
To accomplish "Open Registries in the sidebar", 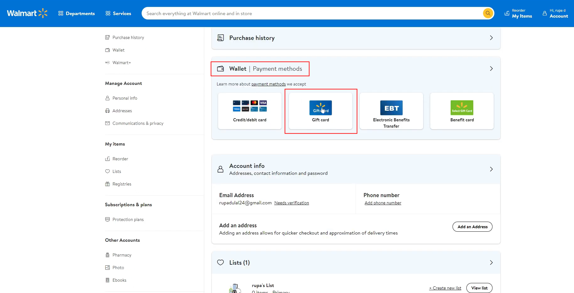I will (122, 184).
